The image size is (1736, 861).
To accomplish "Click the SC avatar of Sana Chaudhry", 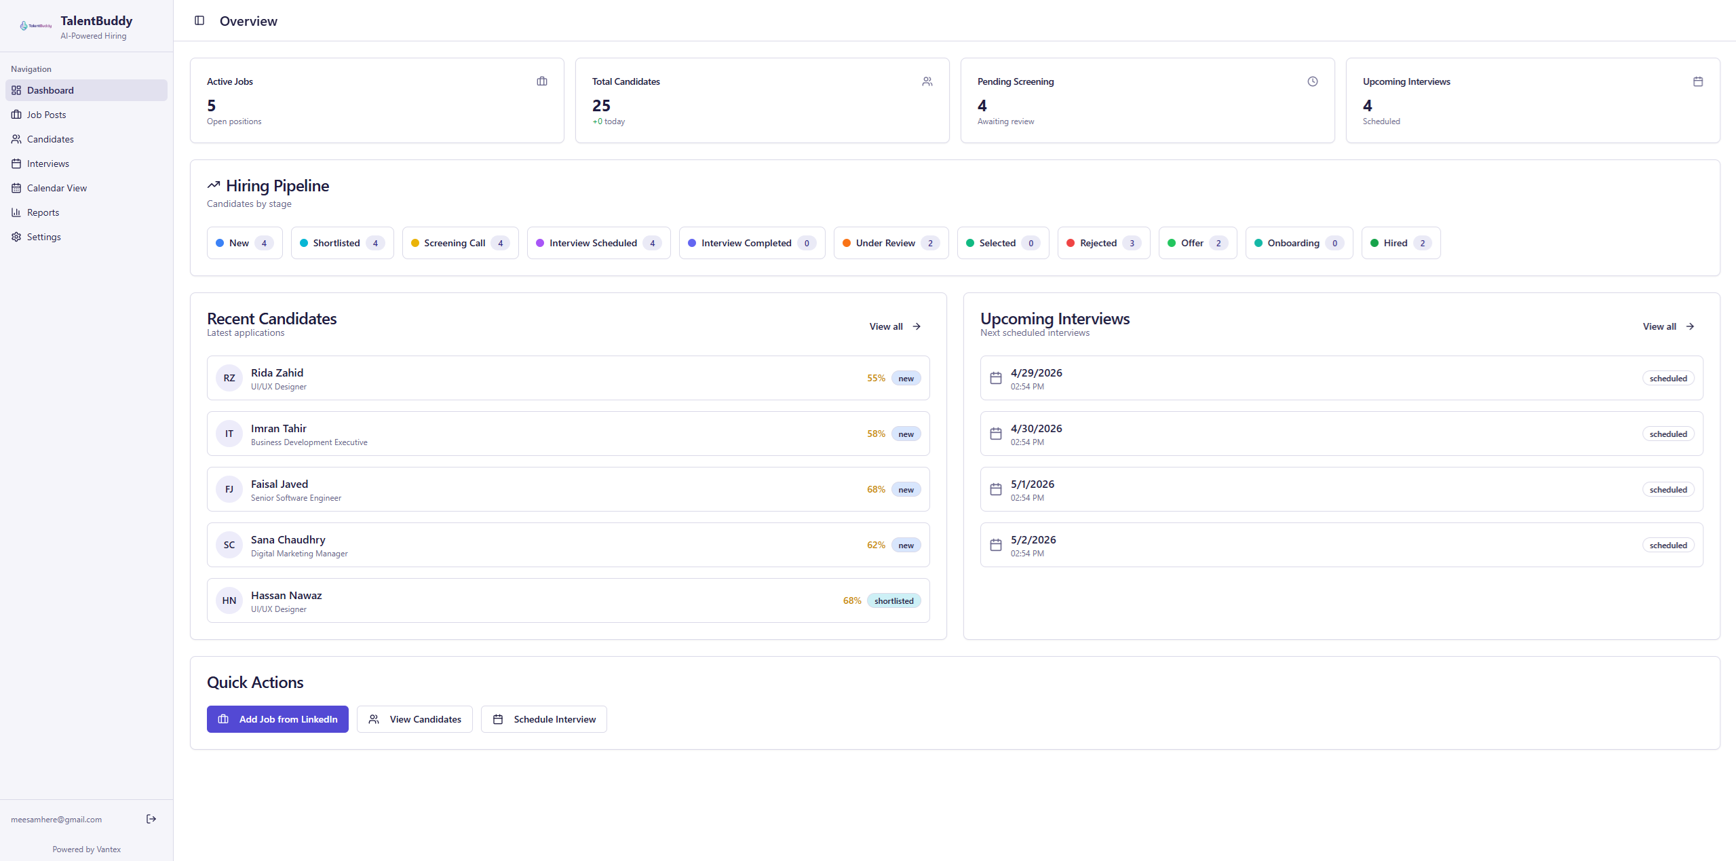I will pos(229,545).
